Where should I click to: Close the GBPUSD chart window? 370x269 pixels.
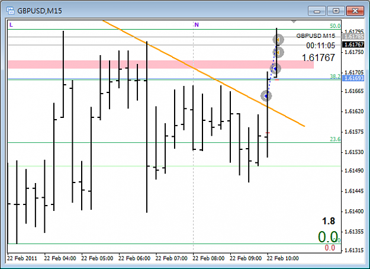tap(355, 11)
